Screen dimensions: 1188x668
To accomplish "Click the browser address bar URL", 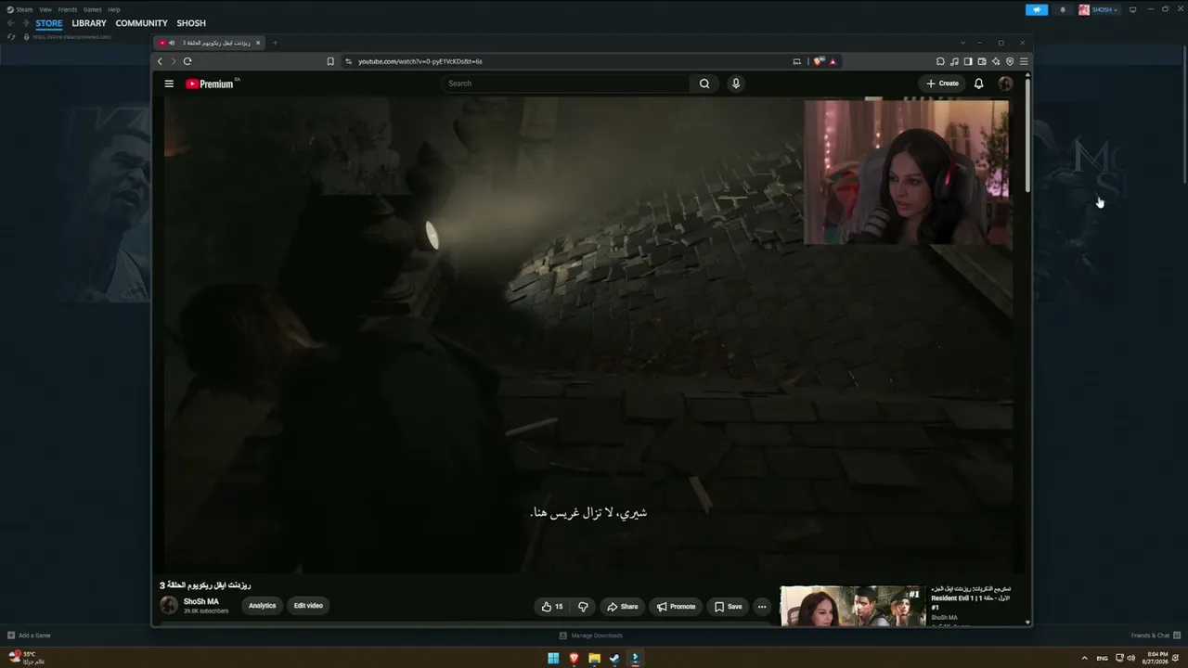I will (x=420, y=61).
